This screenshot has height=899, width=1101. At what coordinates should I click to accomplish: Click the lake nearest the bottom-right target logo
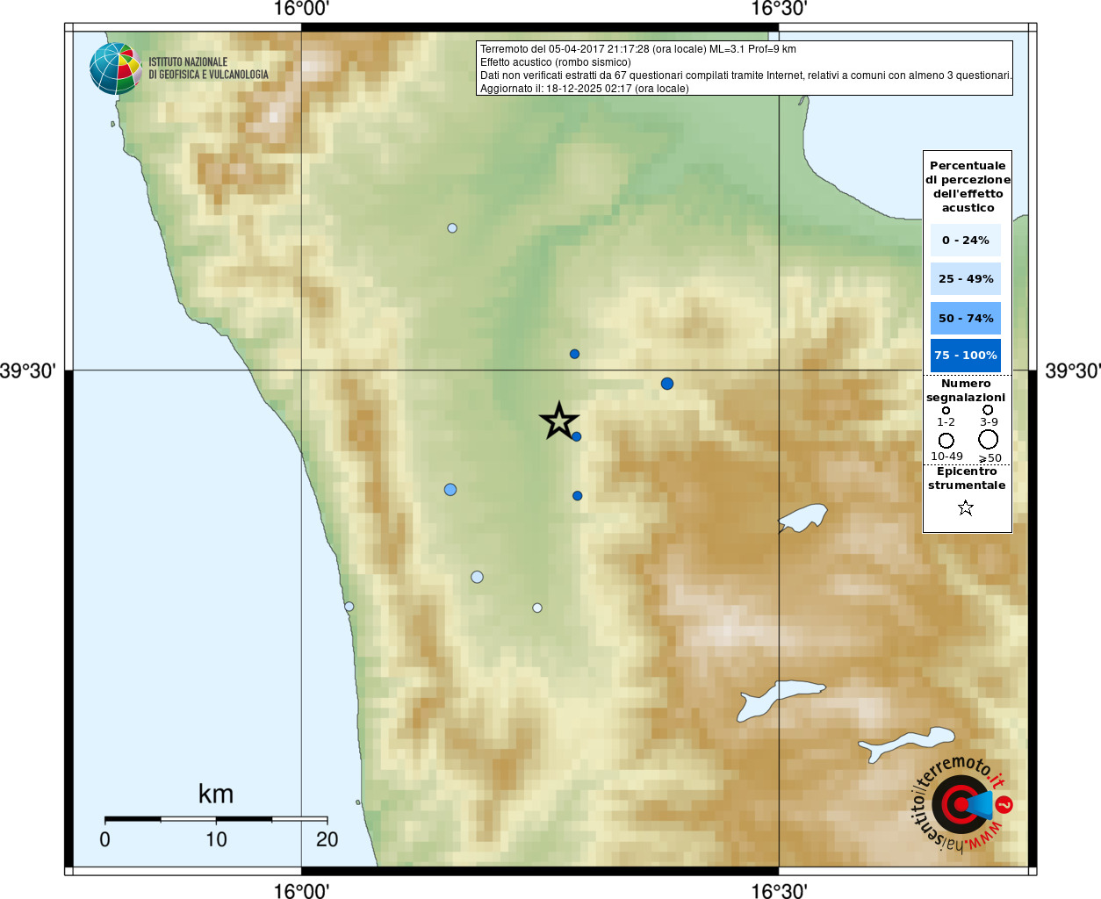(x=906, y=744)
